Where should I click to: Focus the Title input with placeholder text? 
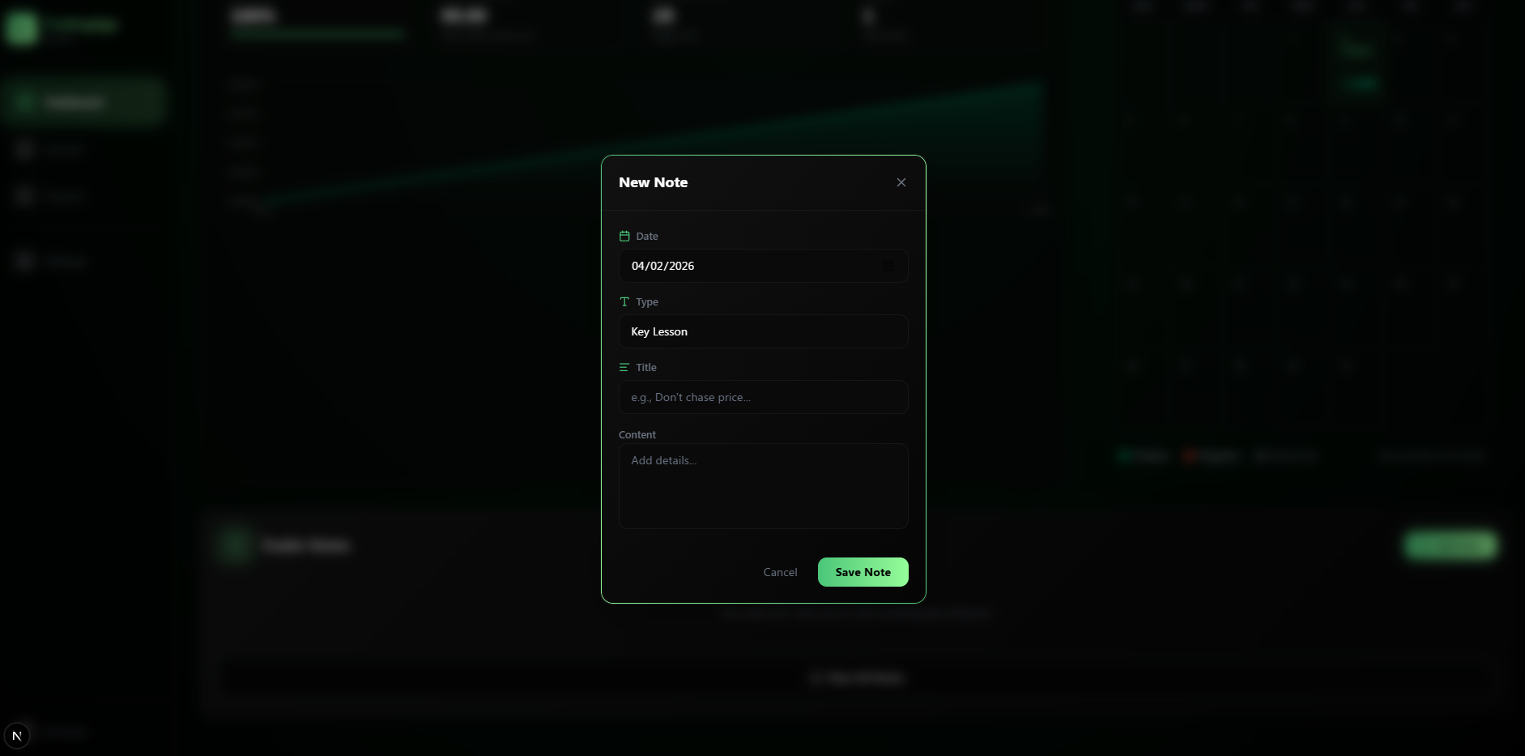pos(763,397)
